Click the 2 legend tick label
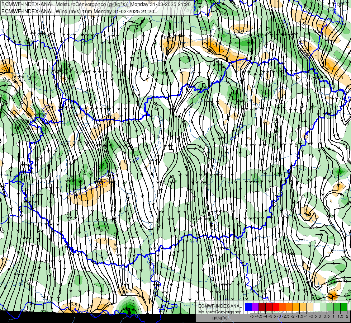 point(347,316)
